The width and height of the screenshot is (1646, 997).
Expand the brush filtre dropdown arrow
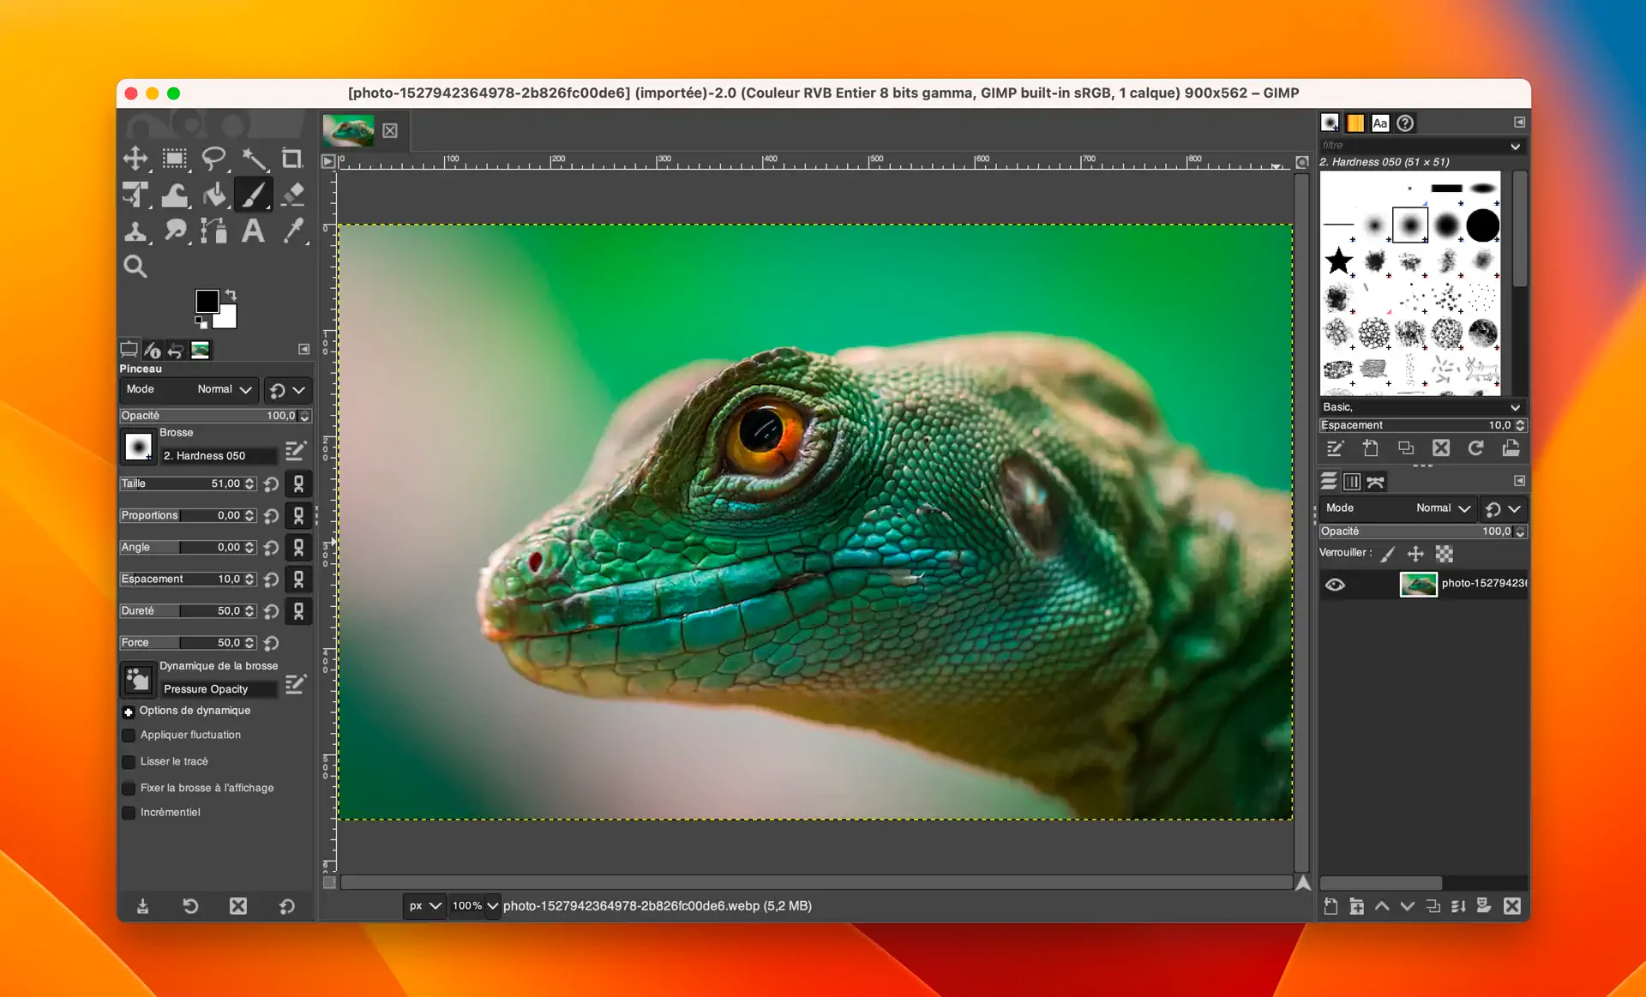coord(1515,146)
